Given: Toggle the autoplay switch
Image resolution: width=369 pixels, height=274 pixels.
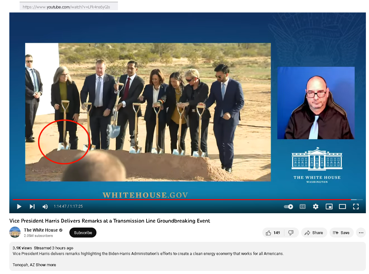Looking at the screenshot, I should click(288, 207).
